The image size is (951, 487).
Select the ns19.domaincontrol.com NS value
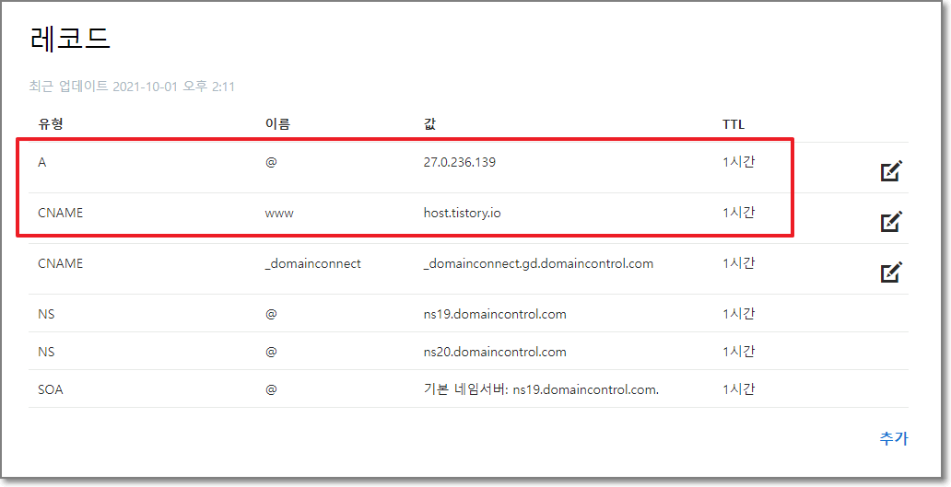(495, 314)
